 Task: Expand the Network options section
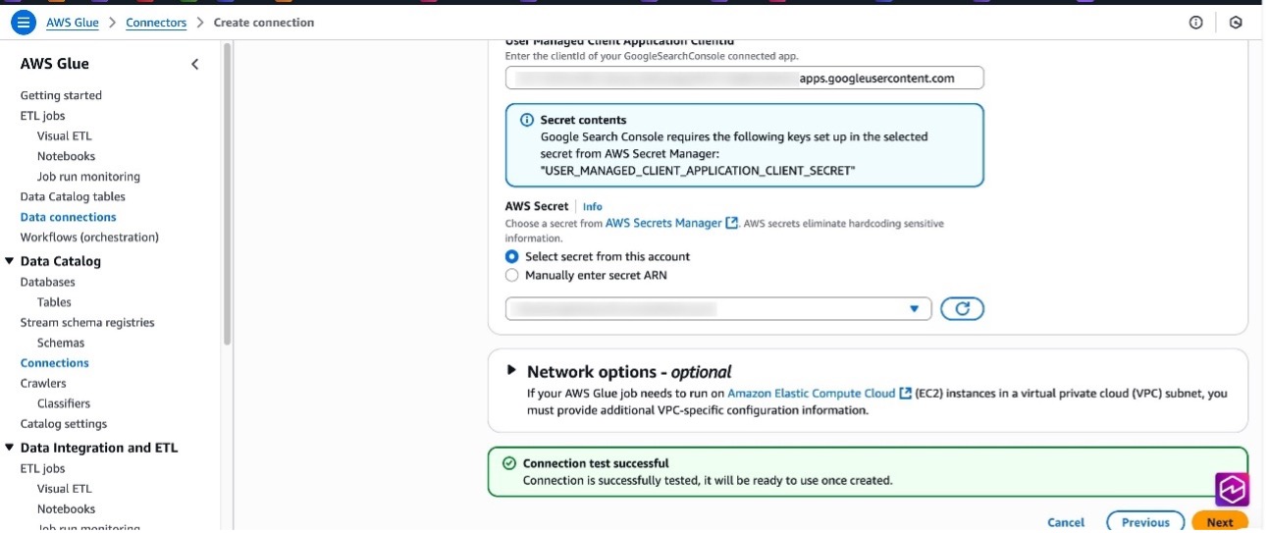coord(511,371)
